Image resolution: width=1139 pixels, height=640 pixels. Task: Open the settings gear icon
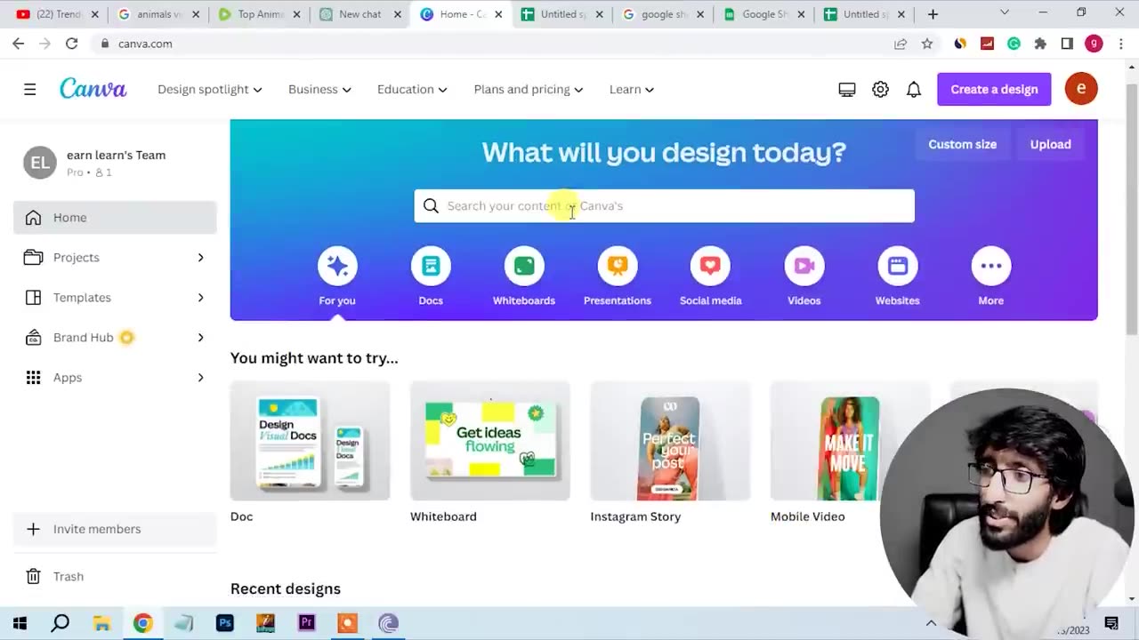(x=880, y=89)
